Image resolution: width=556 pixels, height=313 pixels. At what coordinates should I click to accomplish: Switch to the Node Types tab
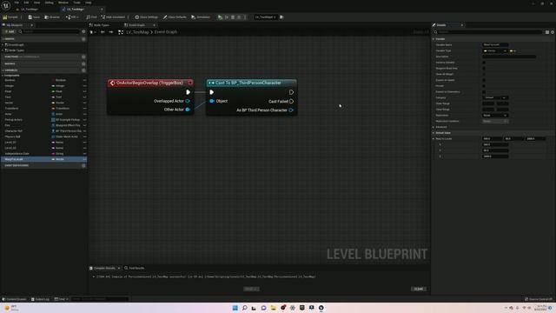point(100,25)
